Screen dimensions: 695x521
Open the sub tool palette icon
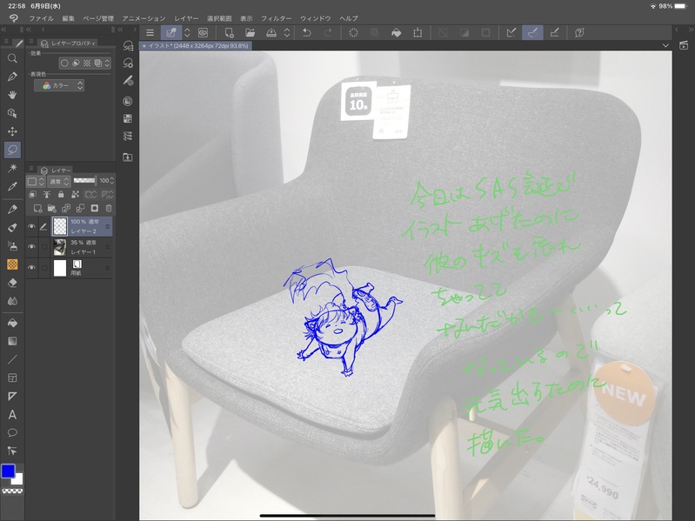point(128,45)
